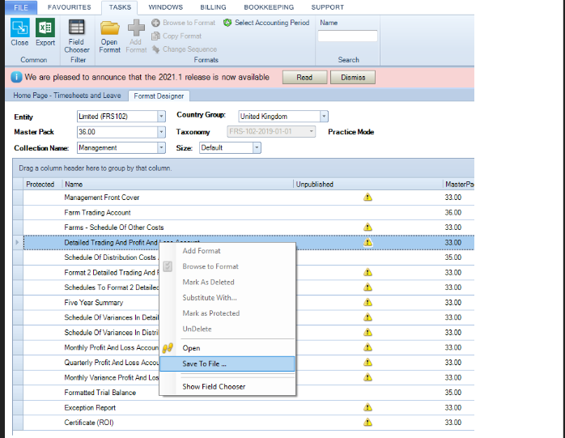Expand the Size dropdown
The height and width of the screenshot is (438, 565).
(257, 148)
